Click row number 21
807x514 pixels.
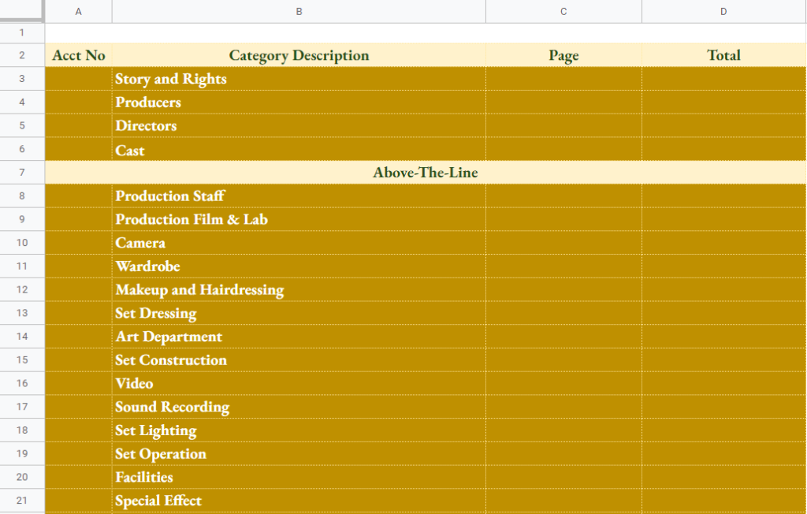click(x=22, y=500)
